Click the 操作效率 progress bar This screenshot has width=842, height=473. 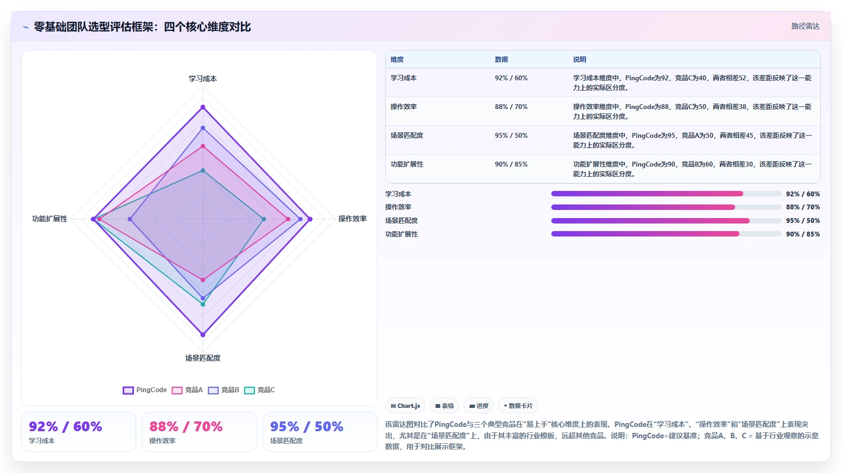click(666, 207)
